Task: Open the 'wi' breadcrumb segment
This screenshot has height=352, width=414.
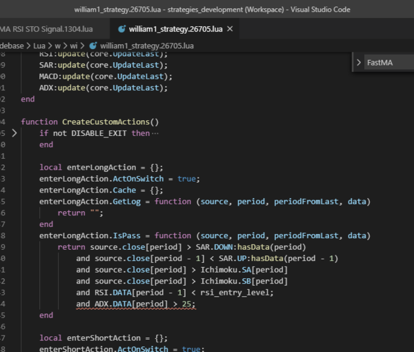Action: pyautogui.click(x=74, y=46)
